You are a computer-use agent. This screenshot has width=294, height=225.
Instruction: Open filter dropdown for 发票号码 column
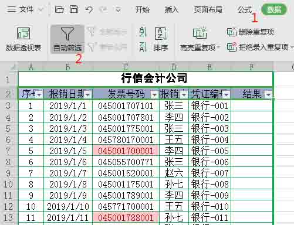point(154,95)
